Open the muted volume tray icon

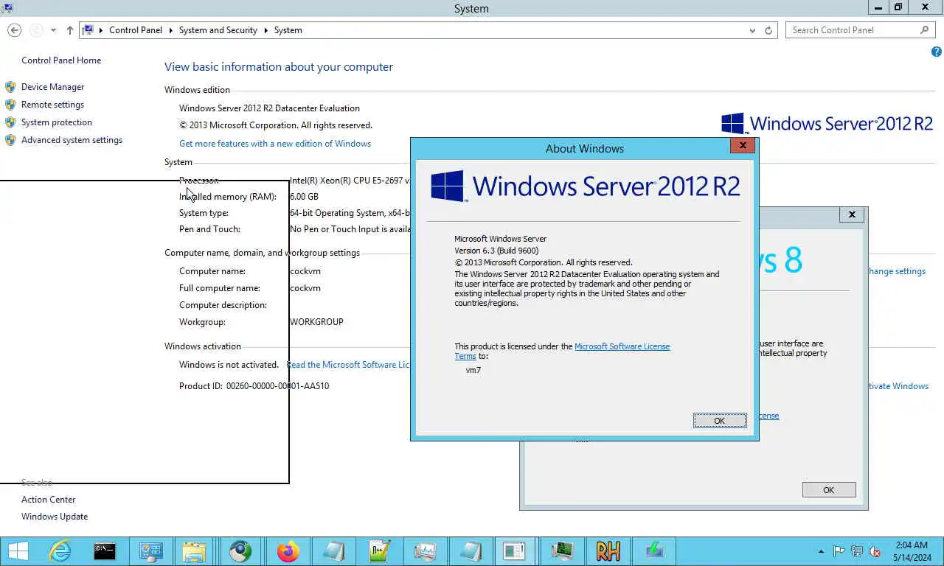[x=875, y=551]
